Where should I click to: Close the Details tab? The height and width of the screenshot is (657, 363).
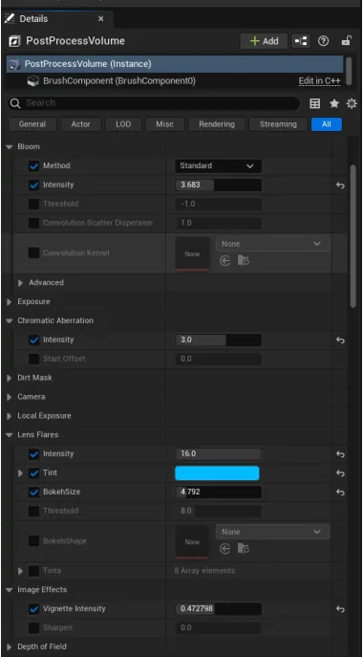[x=101, y=19]
